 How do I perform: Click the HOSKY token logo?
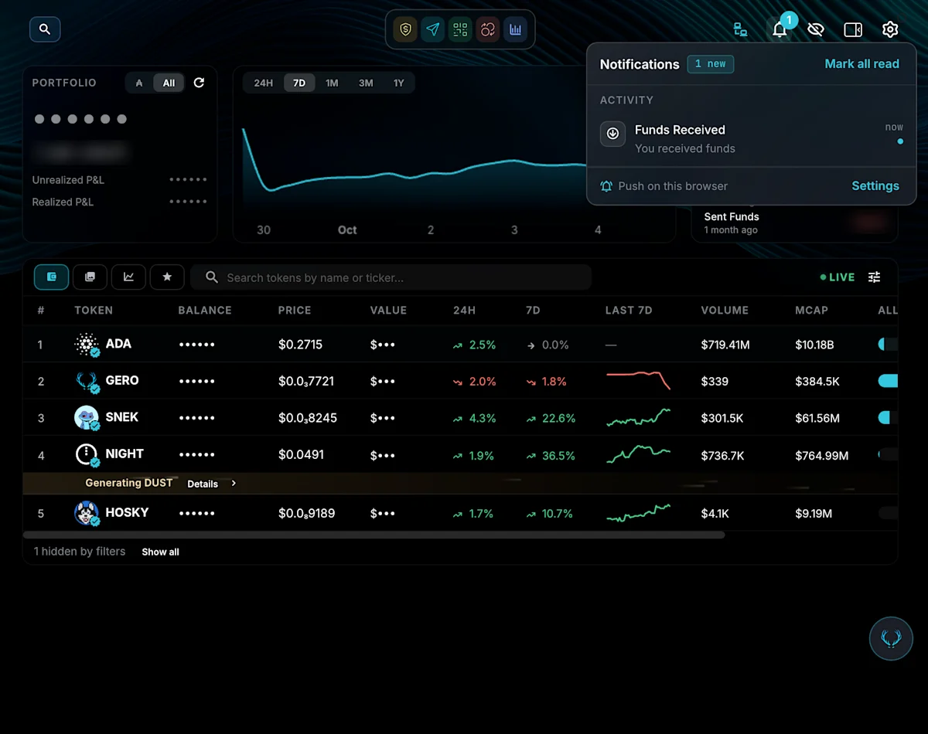[87, 513]
